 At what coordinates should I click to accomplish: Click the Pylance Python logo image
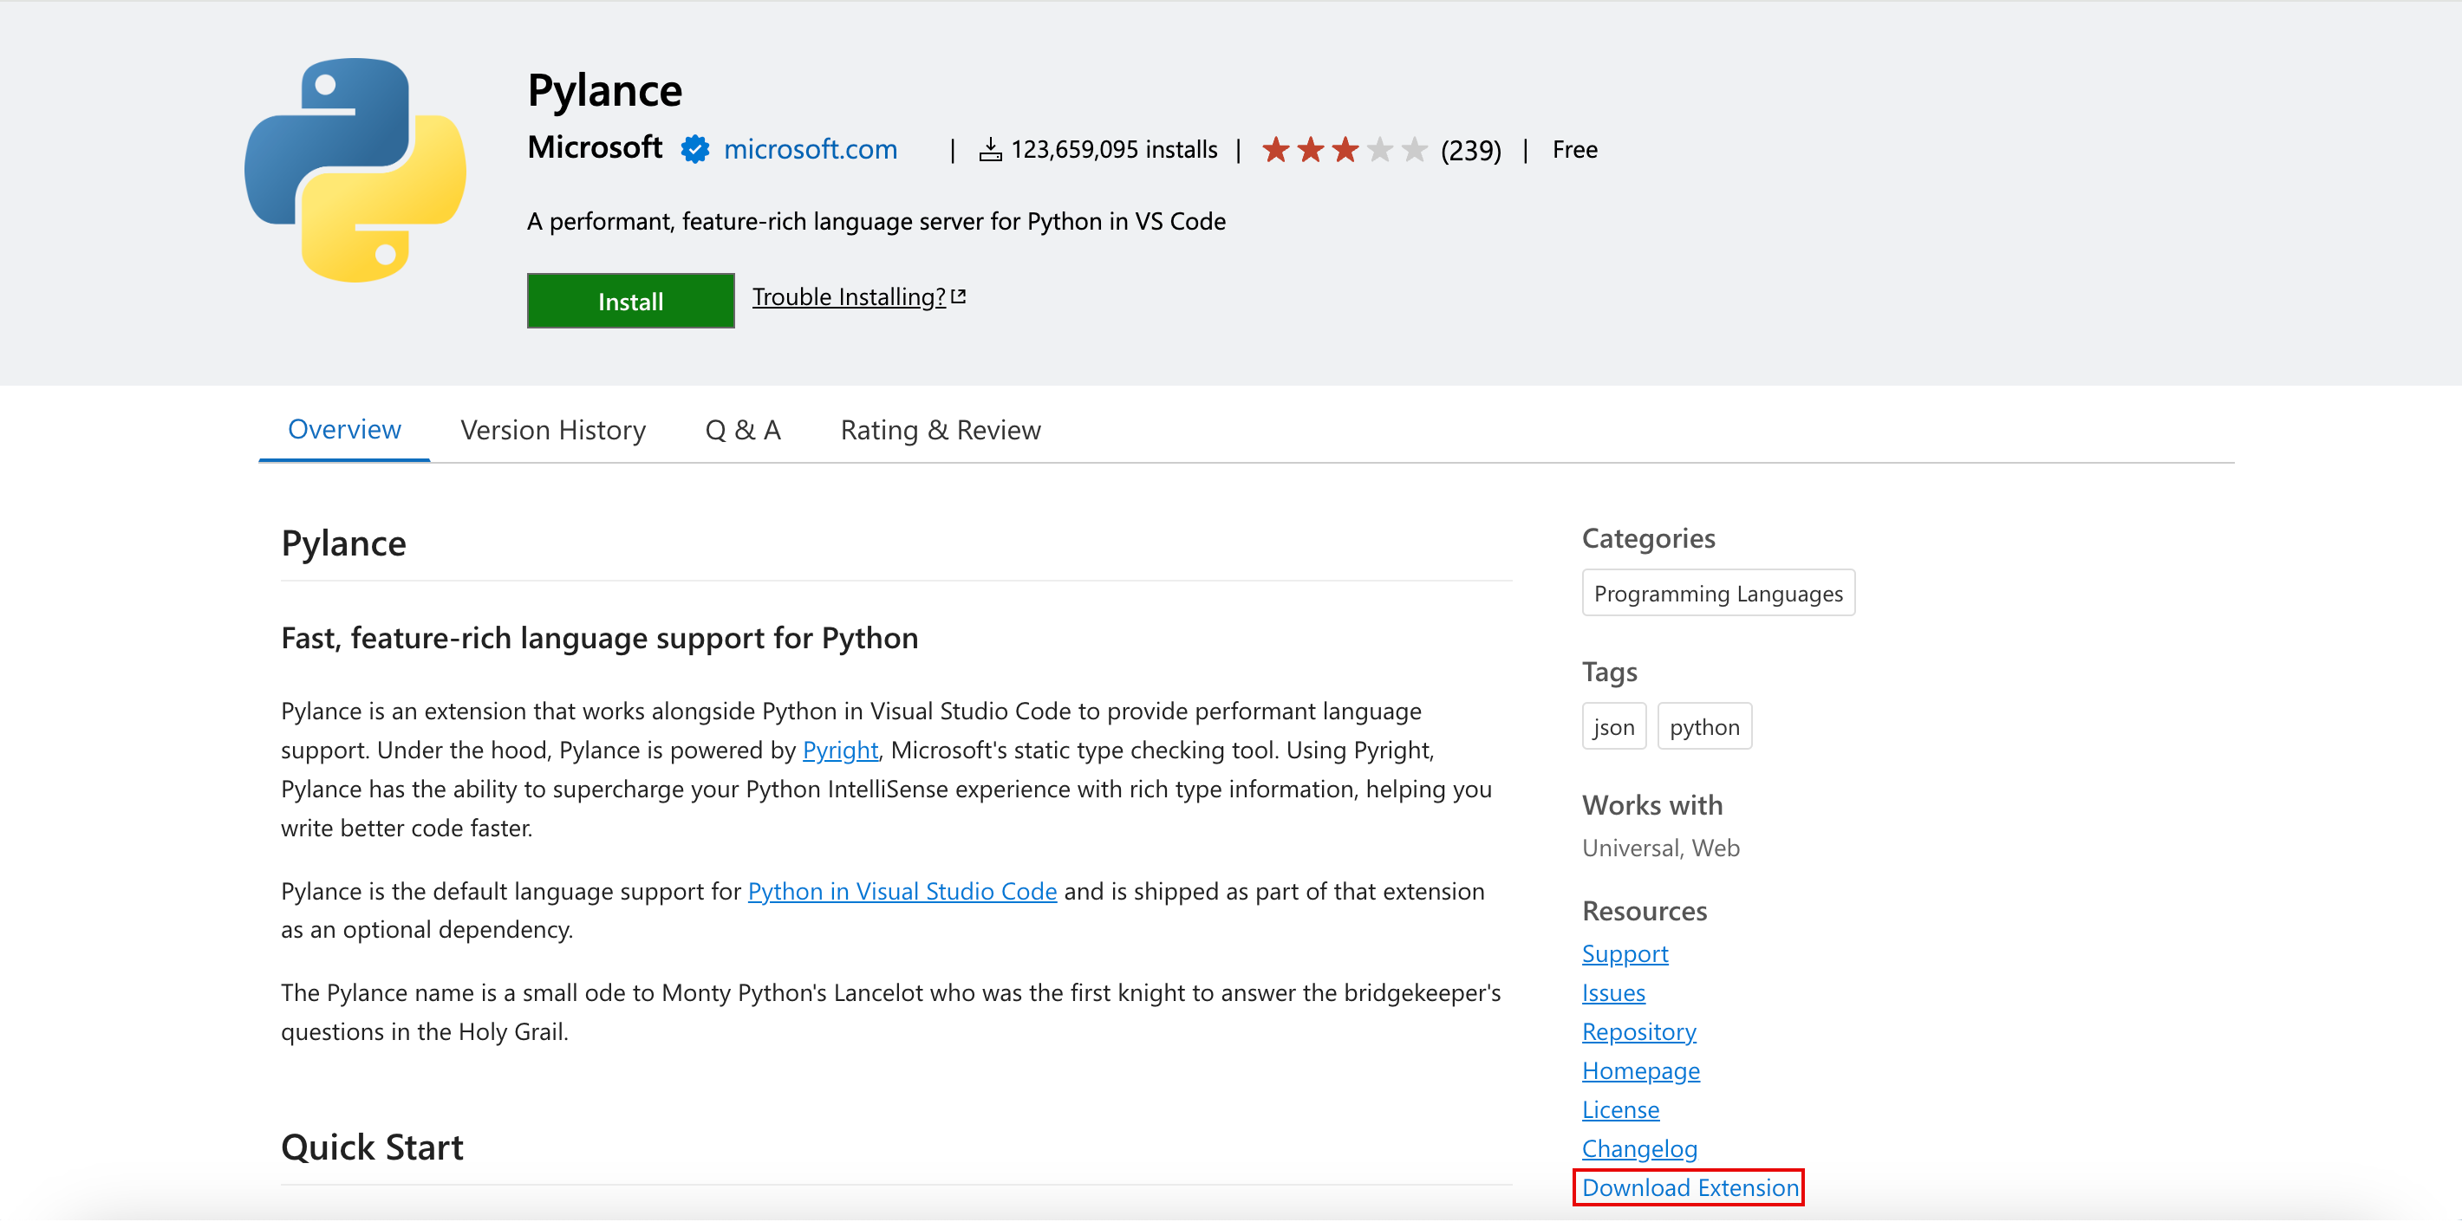point(355,170)
